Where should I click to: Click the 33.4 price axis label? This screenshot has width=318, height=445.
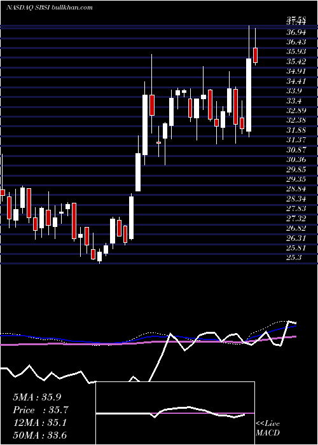pyautogui.click(x=294, y=100)
